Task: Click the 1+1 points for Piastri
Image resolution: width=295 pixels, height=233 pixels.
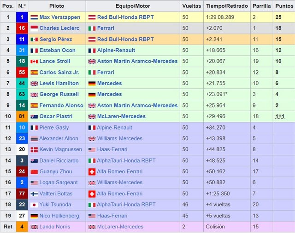Action: tap(280, 116)
